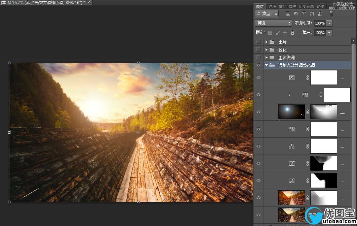Switch to the 动作 tab

[x=320, y=6]
